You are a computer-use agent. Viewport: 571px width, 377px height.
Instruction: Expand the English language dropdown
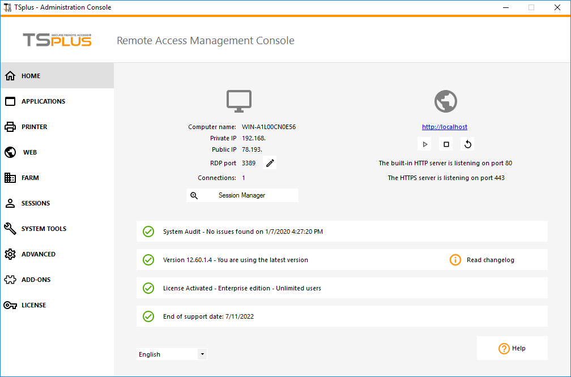[202, 354]
